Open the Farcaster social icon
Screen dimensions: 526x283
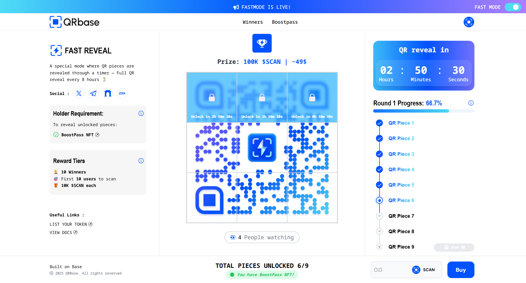(x=108, y=93)
